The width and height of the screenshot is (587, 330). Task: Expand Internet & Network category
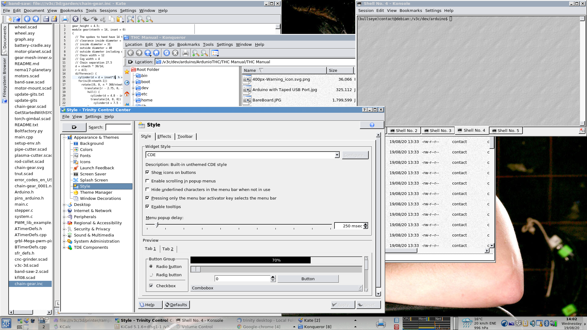point(64,211)
